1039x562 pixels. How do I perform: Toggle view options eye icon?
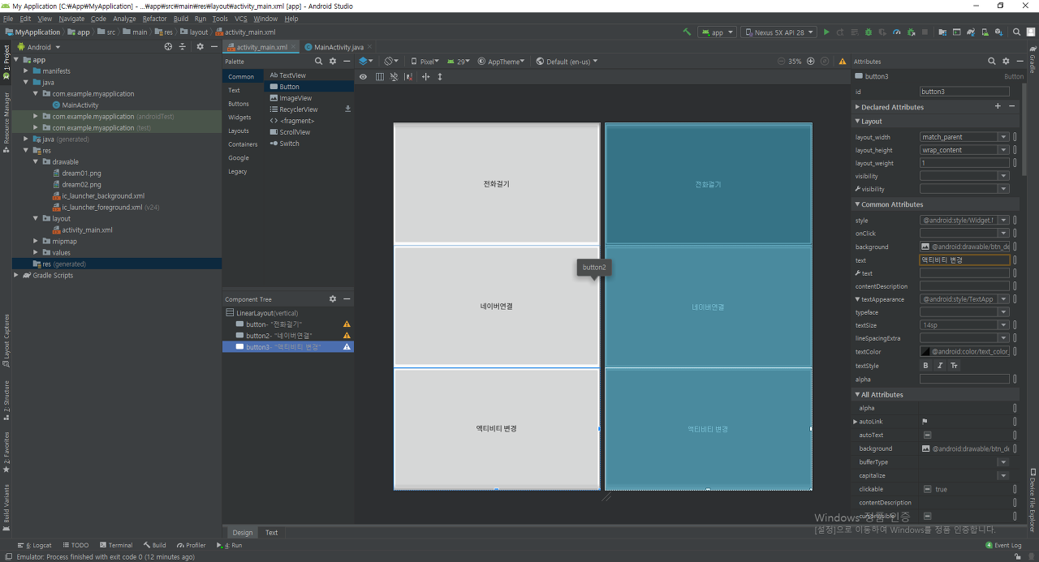(363, 77)
